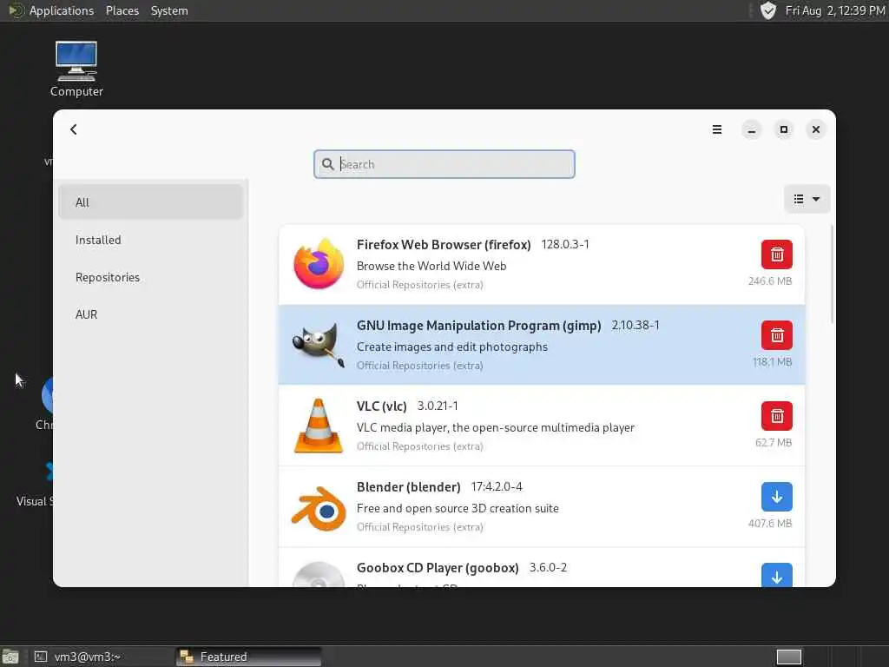
Task: Click the 407.6 MB size label
Action: 770,524
